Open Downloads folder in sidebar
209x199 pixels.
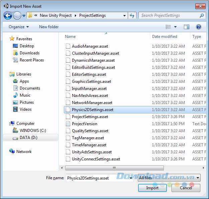click(29, 53)
